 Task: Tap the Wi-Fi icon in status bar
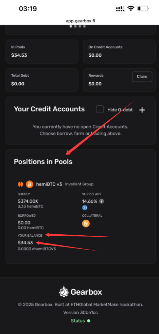[x=130, y=8]
